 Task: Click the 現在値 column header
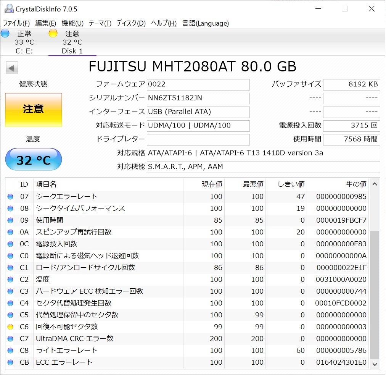(204, 184)
